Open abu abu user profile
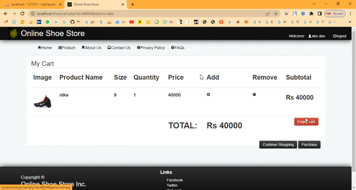 click(317, 36)
